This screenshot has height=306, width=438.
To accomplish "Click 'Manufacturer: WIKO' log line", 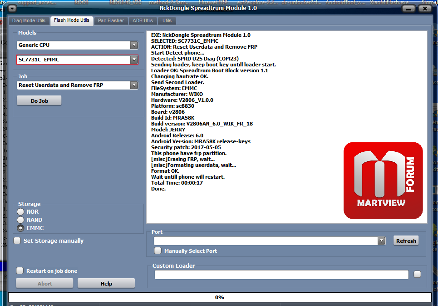I will pos(177,94).
